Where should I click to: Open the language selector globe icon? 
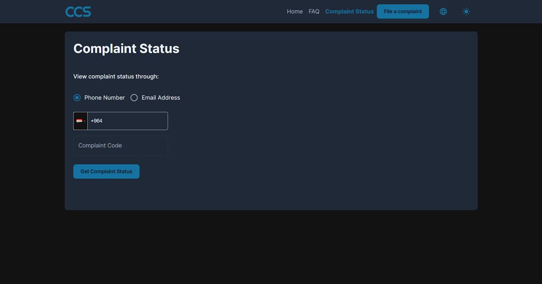click(x=444, y=12)
